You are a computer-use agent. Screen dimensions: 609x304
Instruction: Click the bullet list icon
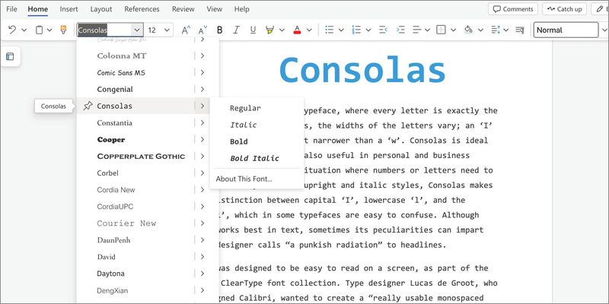(330, 30)
